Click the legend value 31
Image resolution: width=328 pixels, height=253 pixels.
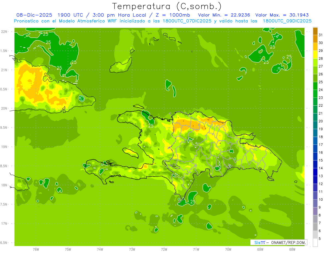(321, 35)
